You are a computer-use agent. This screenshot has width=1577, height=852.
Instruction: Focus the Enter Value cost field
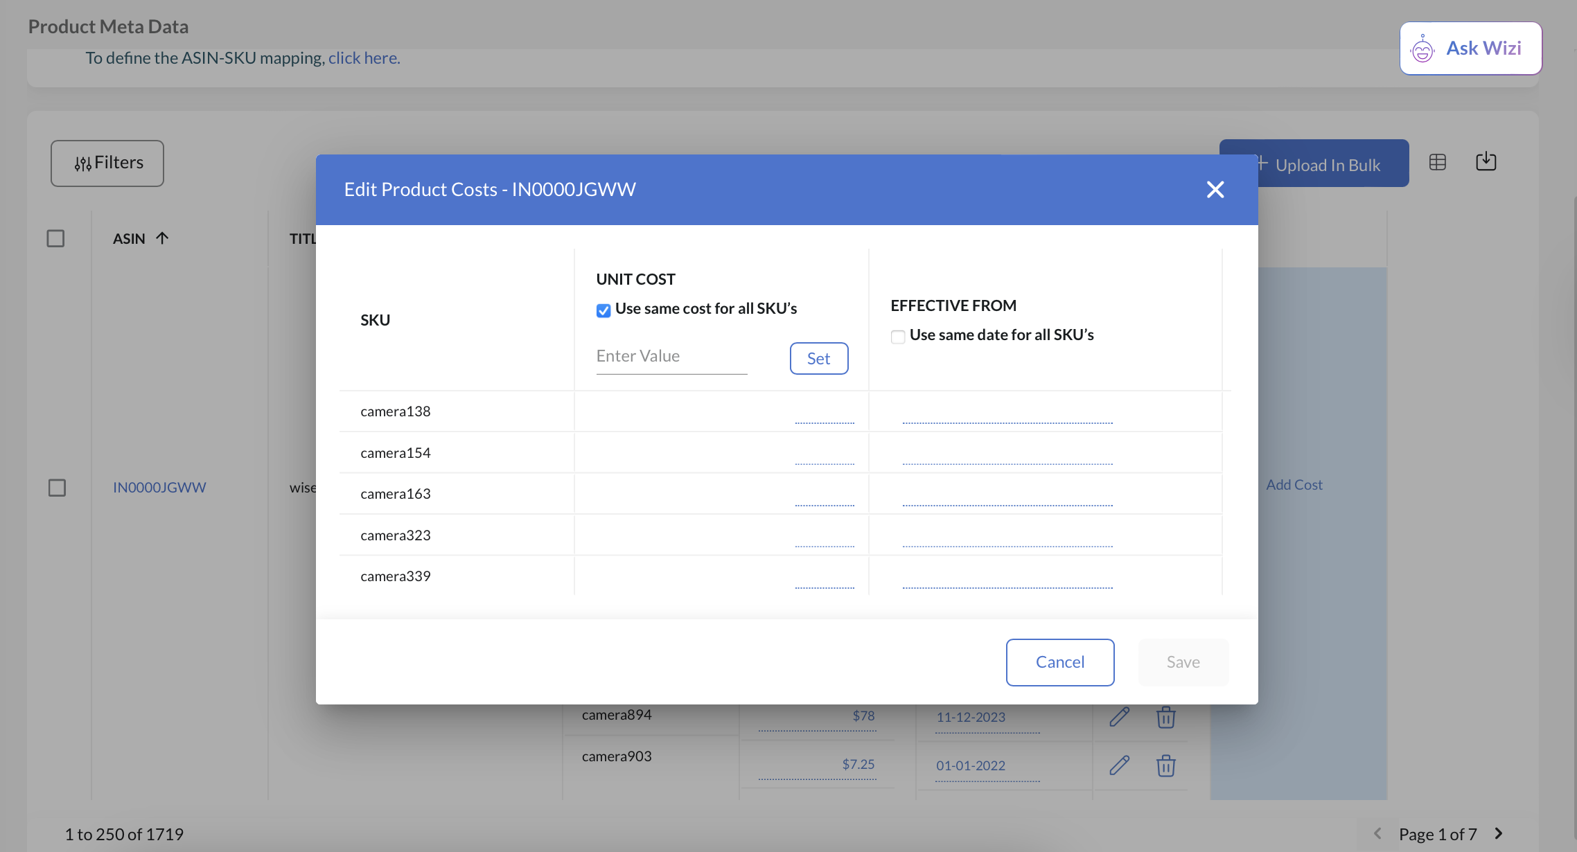coord(671,357)
